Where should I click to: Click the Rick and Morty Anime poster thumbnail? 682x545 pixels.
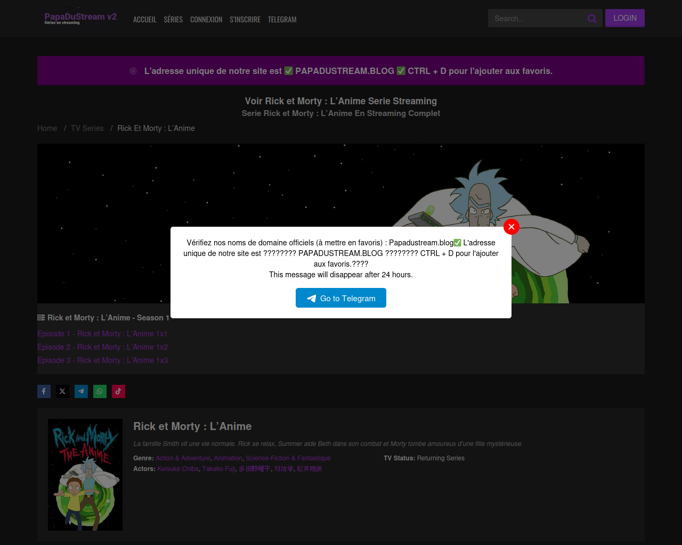85,475
